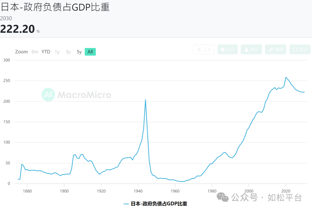Select the 6m zoom option
Image resolution: width=312 pixels, height=210 pixels.
35,51
